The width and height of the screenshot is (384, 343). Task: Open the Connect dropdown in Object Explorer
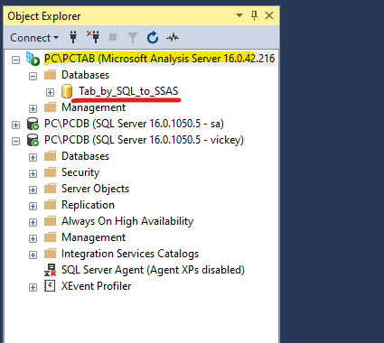34,38
